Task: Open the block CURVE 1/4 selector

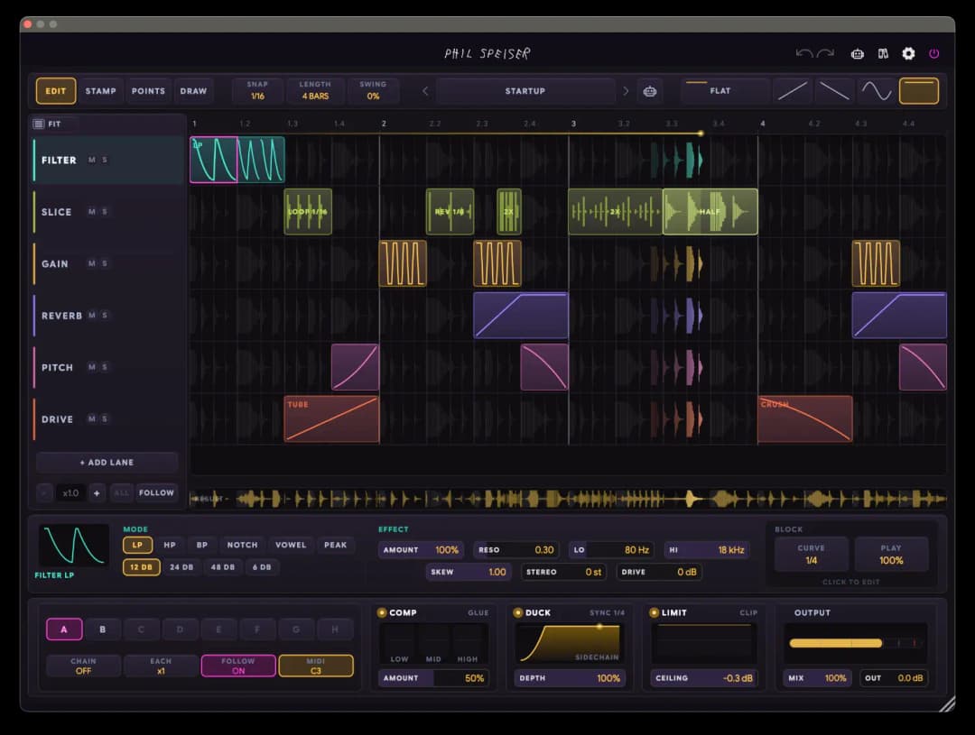Action: [811, 555]
